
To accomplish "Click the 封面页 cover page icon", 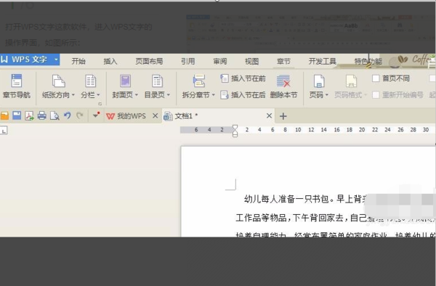I will point(125,81).
